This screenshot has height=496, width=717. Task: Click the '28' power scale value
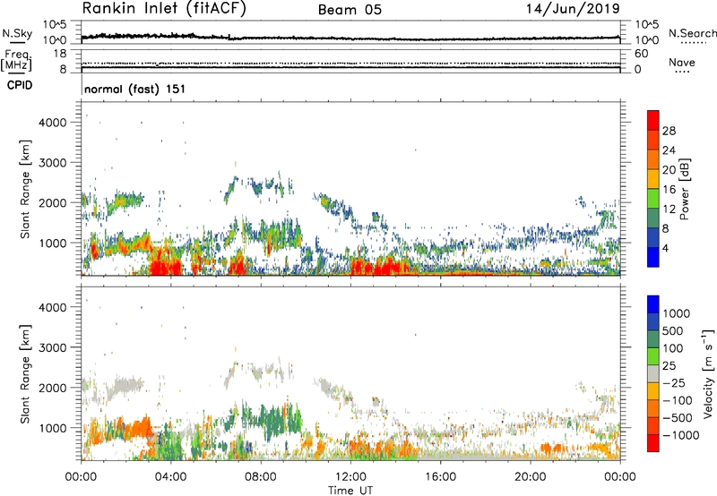[x=669, y=131]
